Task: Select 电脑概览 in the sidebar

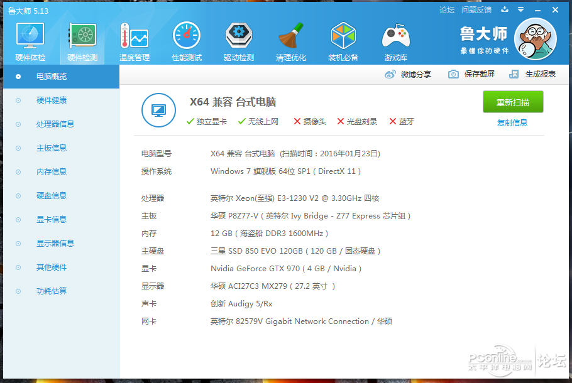Action: 62,77
